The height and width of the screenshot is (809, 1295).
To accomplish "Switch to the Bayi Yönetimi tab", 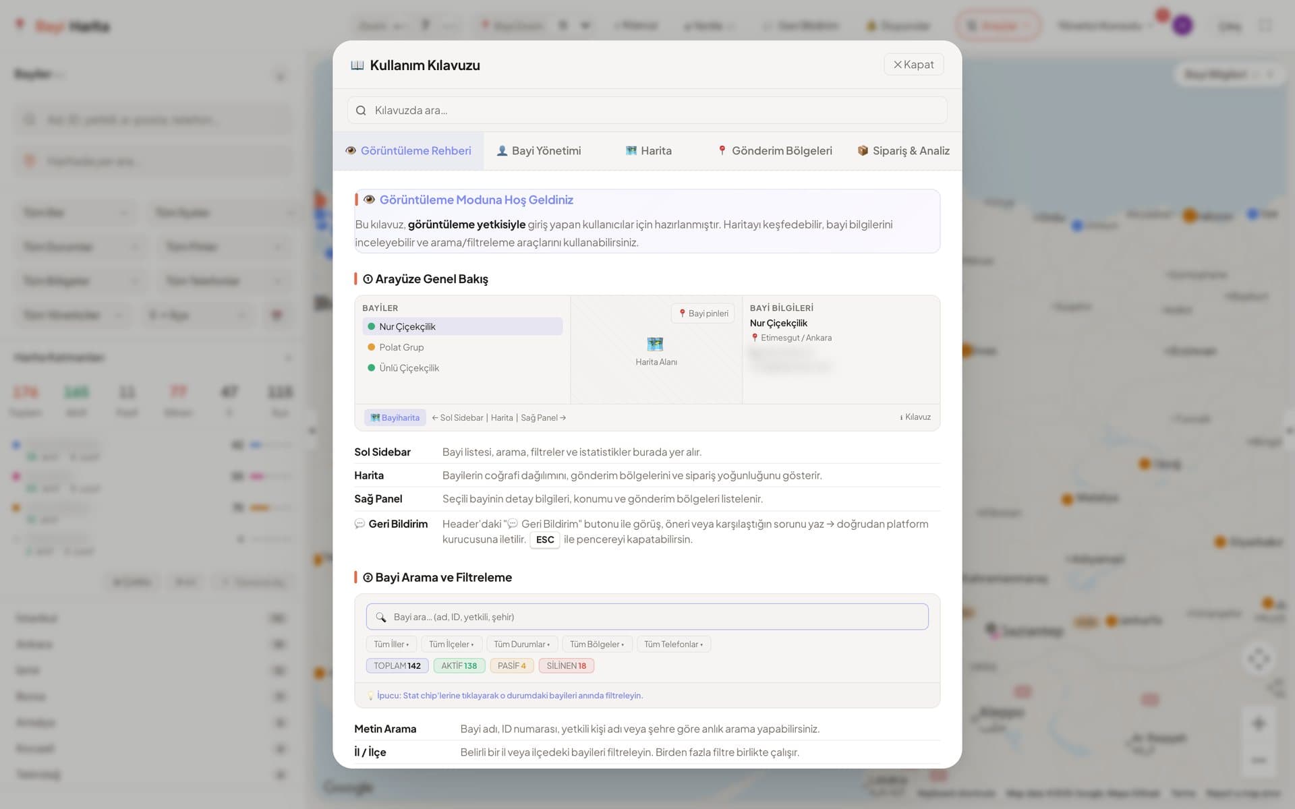I will (x=539, y=151).
